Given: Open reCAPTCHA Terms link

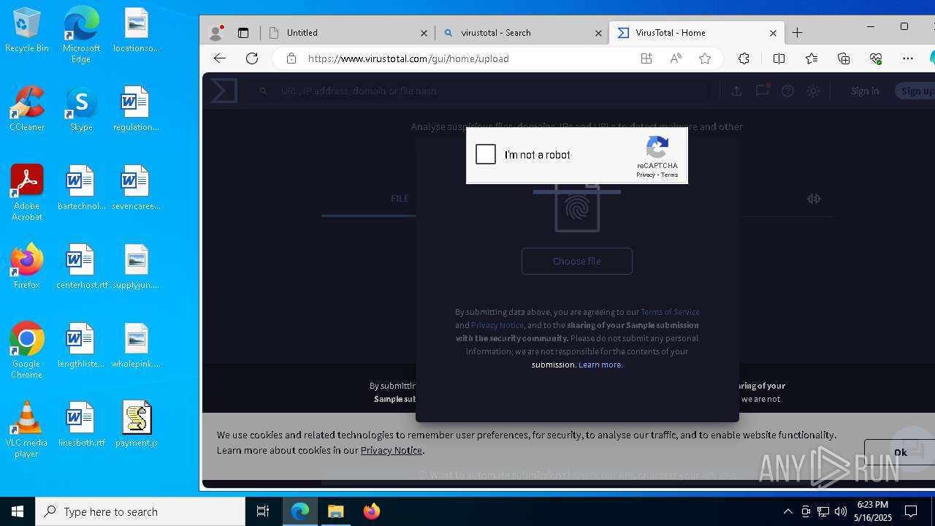Looking at the screenshot, I should (670, 175).
